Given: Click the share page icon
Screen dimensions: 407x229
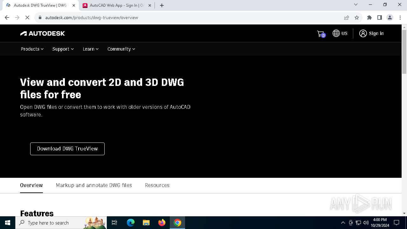Looking at the screenshot, I should tap(347, 17).
